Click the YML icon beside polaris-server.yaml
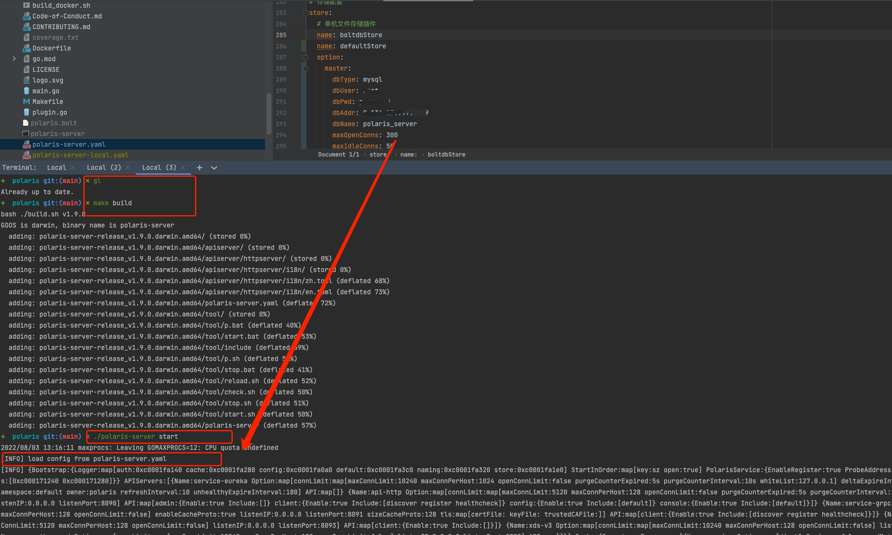Screen dimensions: 892x535 point(26,144)
